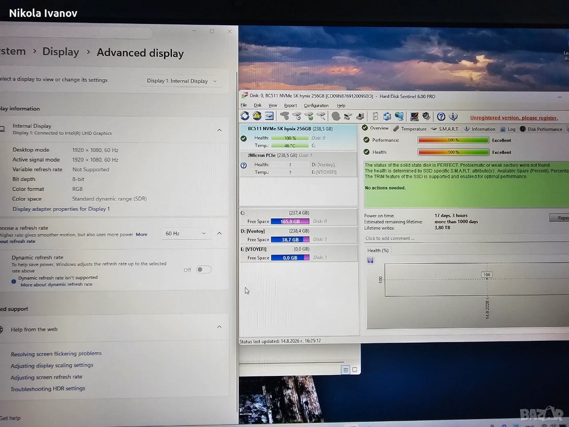Click the Performance 100 % progress bar

click(453, 140)
